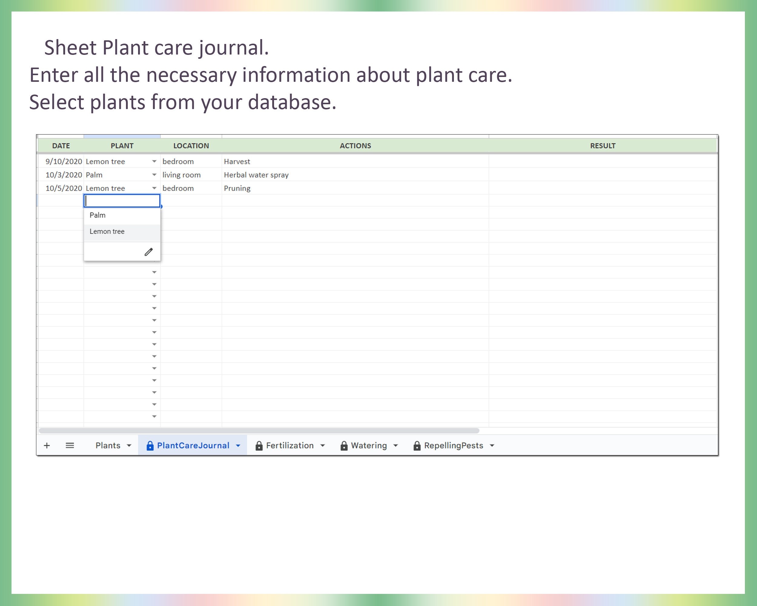Image resolution: width=757 pixels, height=606 pixels.
Task: Add a new sheet with the plus icon
Action: 47,445
